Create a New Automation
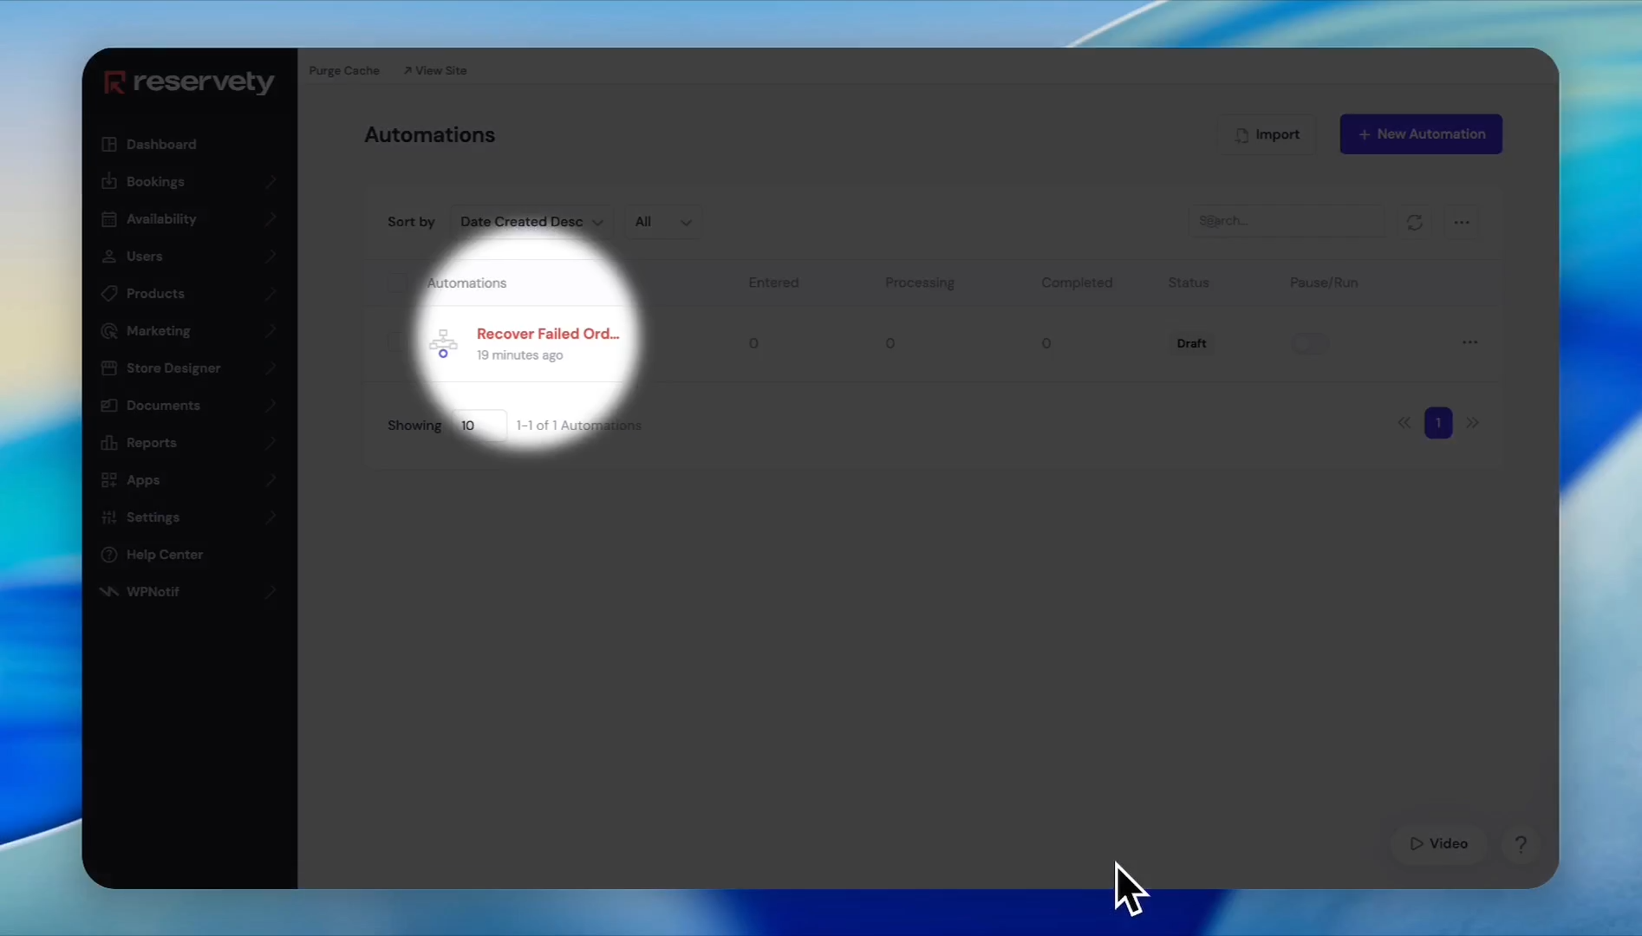This screenshot has width=1642, height=936. click(x=1421, y=134)
